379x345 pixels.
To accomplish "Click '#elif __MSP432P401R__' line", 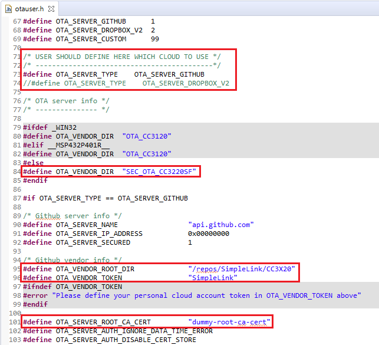I will coord(66,145).
